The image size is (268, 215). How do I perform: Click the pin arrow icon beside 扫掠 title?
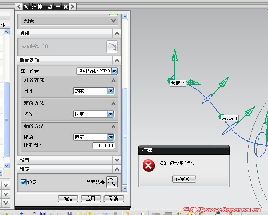click(x=26, y=7)
